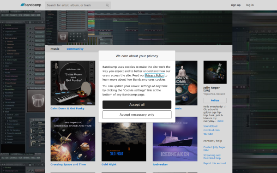Open the Icebreaker title link
Image resolution: width=277 pixels, height=173 pixels.
click(160, 164)
